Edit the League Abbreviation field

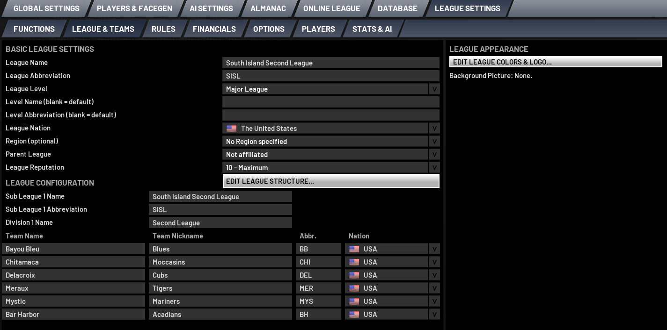[331, 76]
